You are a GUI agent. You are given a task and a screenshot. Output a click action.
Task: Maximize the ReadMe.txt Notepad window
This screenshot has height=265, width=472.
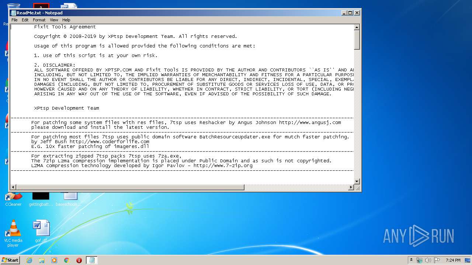point(350,13)
